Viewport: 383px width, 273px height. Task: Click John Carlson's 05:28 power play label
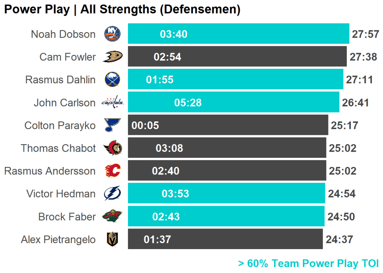click(x=188, y=103)
